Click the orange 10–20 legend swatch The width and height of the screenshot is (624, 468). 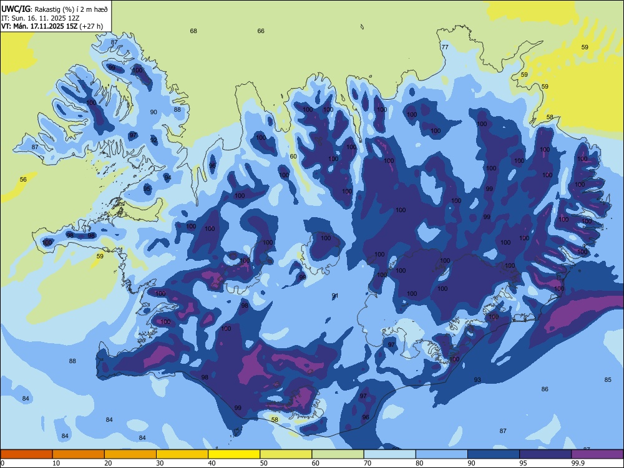coord(79,454)
